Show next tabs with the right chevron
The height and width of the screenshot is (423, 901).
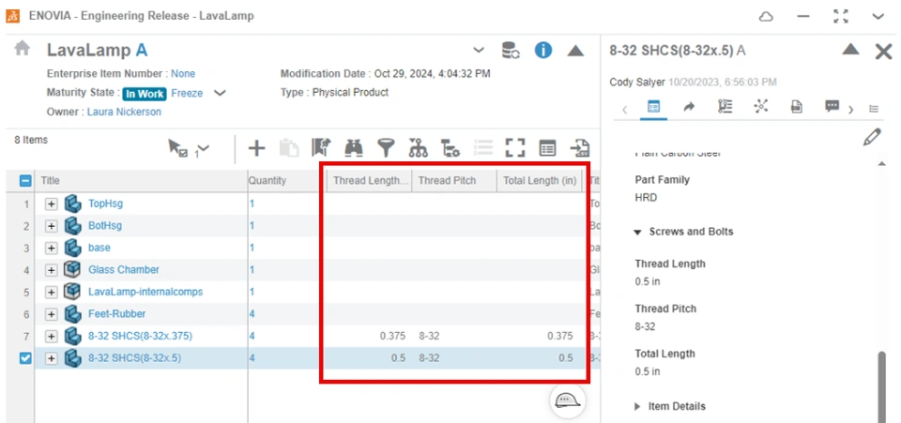pyautogui.click(x=851, y=109)
